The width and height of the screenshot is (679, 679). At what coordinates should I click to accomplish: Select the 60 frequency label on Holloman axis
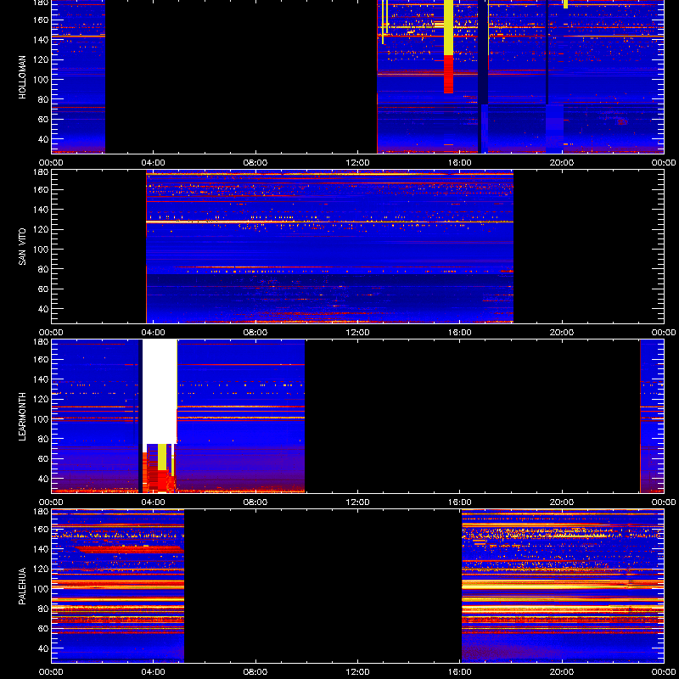(x=43, y=120)
